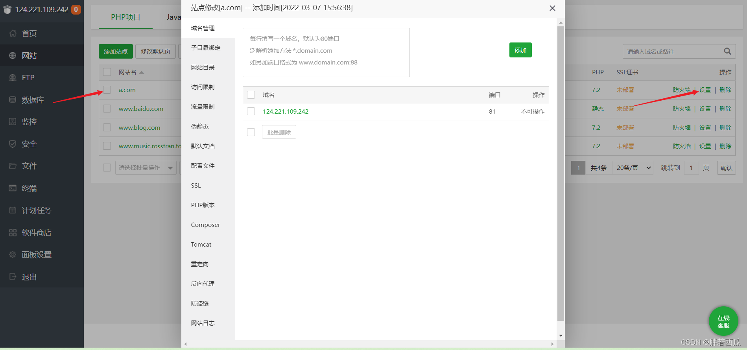Click the 网站 globe icon in sidebar

pos(13,55)
